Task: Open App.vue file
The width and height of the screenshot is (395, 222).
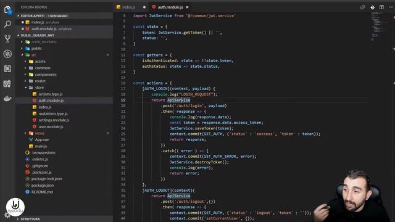Action: click(42, 140)
